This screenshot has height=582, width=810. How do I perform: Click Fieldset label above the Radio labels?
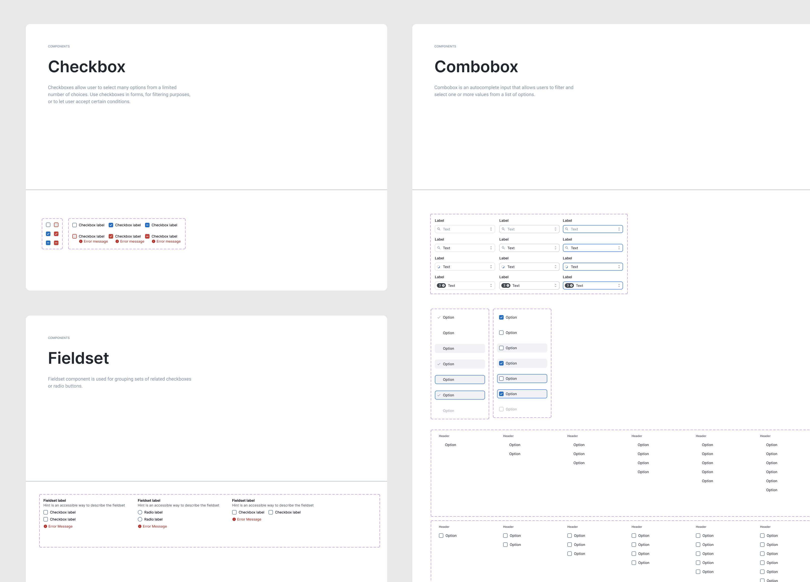point(149,500)
